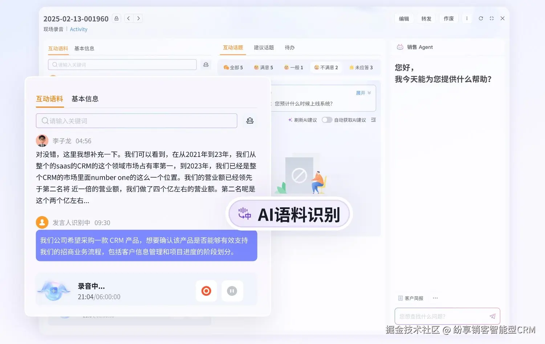Open the three-dot more actions menu
The width and height of the screenshot is (545, 344).
pyautogui.click(x=467, y=18)
